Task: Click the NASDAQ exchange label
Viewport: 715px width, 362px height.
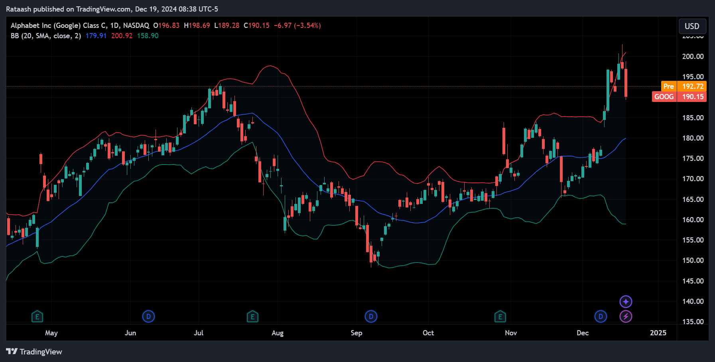Action: 136,25
